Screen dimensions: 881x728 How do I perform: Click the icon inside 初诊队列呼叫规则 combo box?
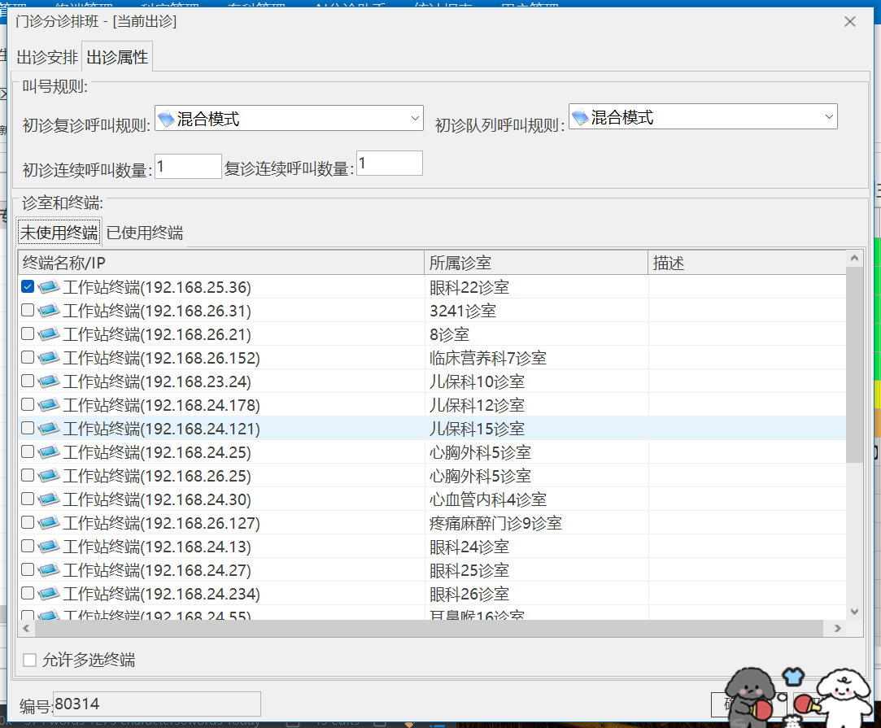tap(579, 118)
